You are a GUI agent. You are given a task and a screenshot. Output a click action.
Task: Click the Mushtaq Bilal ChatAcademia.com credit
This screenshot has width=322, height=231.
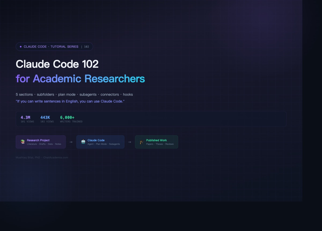pyautogui.click(x=42, y=157)
